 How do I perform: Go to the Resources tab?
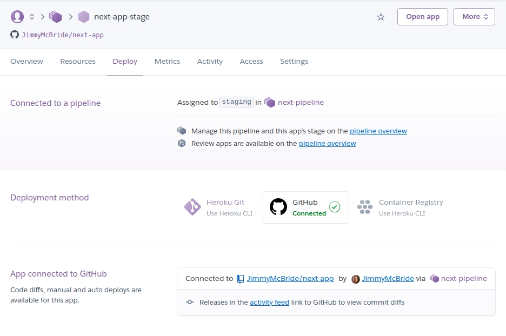coord(78,62)
